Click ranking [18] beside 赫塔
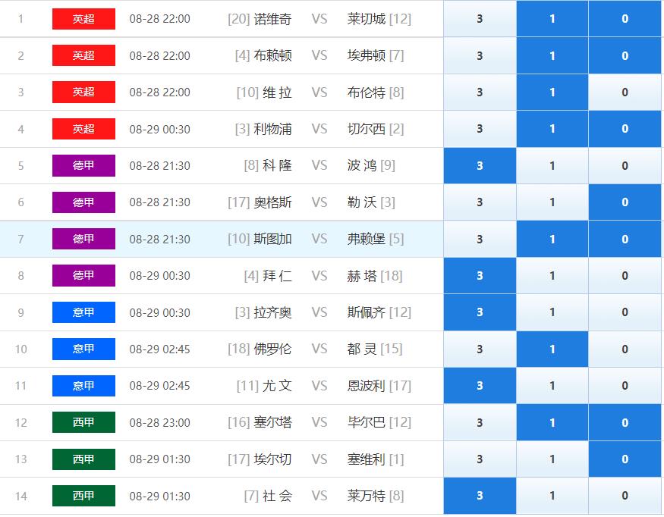664x517 pixels. (x=392, y=276)
